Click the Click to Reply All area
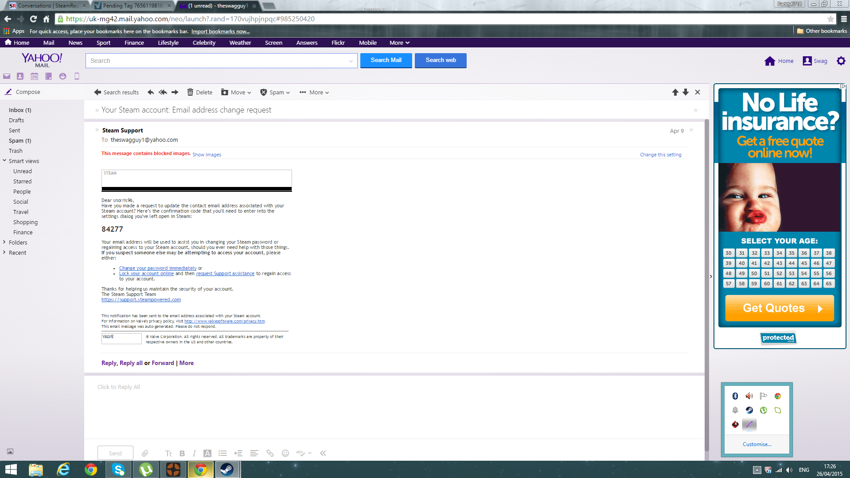 119,387
